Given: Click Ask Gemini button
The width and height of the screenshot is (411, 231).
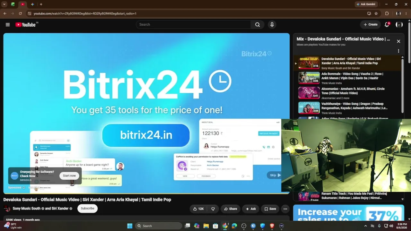Looking at the screenshot, I should point(366,4).
